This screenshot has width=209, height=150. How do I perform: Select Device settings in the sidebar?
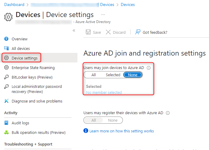pos(25,58)
